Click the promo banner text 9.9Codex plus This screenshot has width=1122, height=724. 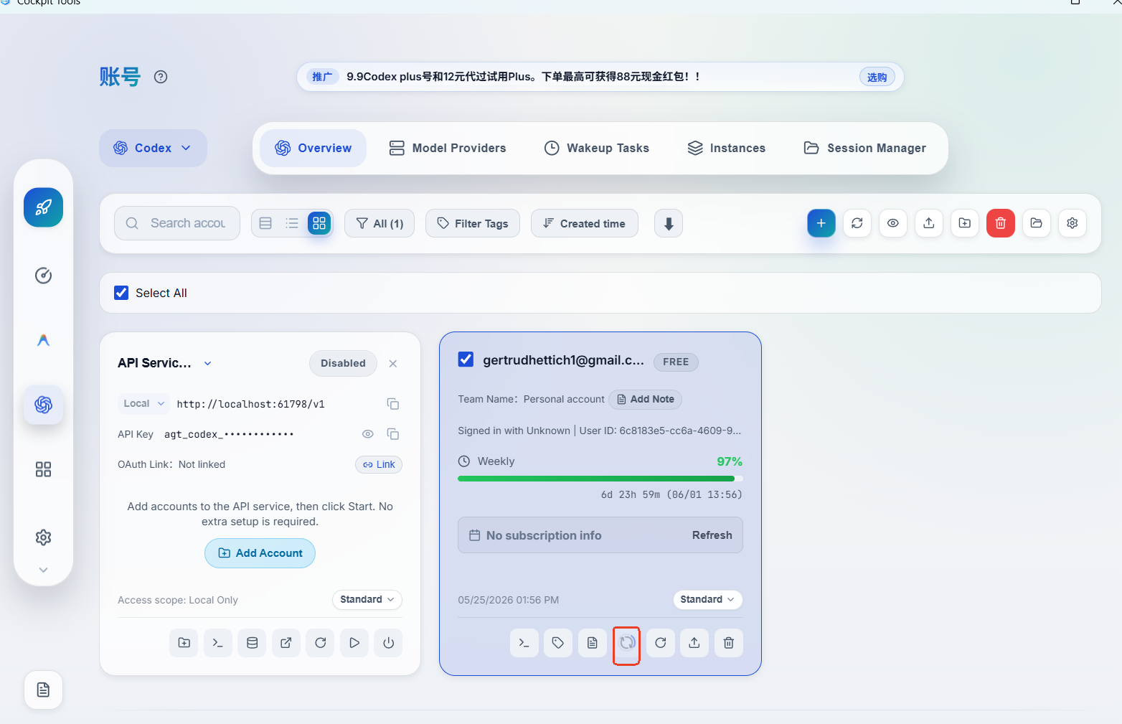522,77
